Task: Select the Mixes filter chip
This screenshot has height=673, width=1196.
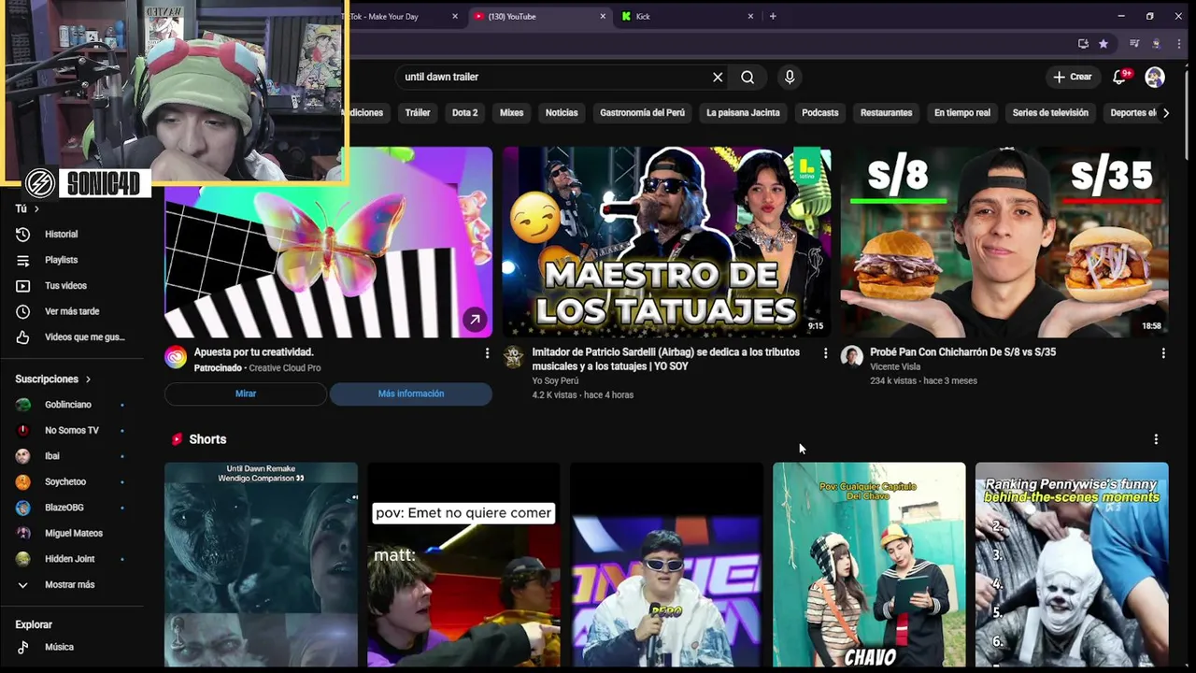Action: coord(511,113)
